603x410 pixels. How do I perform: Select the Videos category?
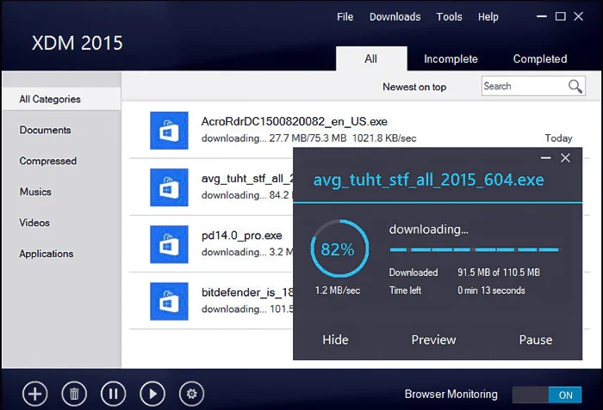pyautogui.click(x=34, y=223)
